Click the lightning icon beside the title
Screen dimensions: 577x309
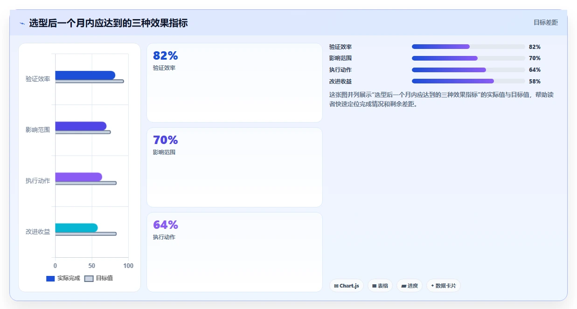click(x=22, y=23)
